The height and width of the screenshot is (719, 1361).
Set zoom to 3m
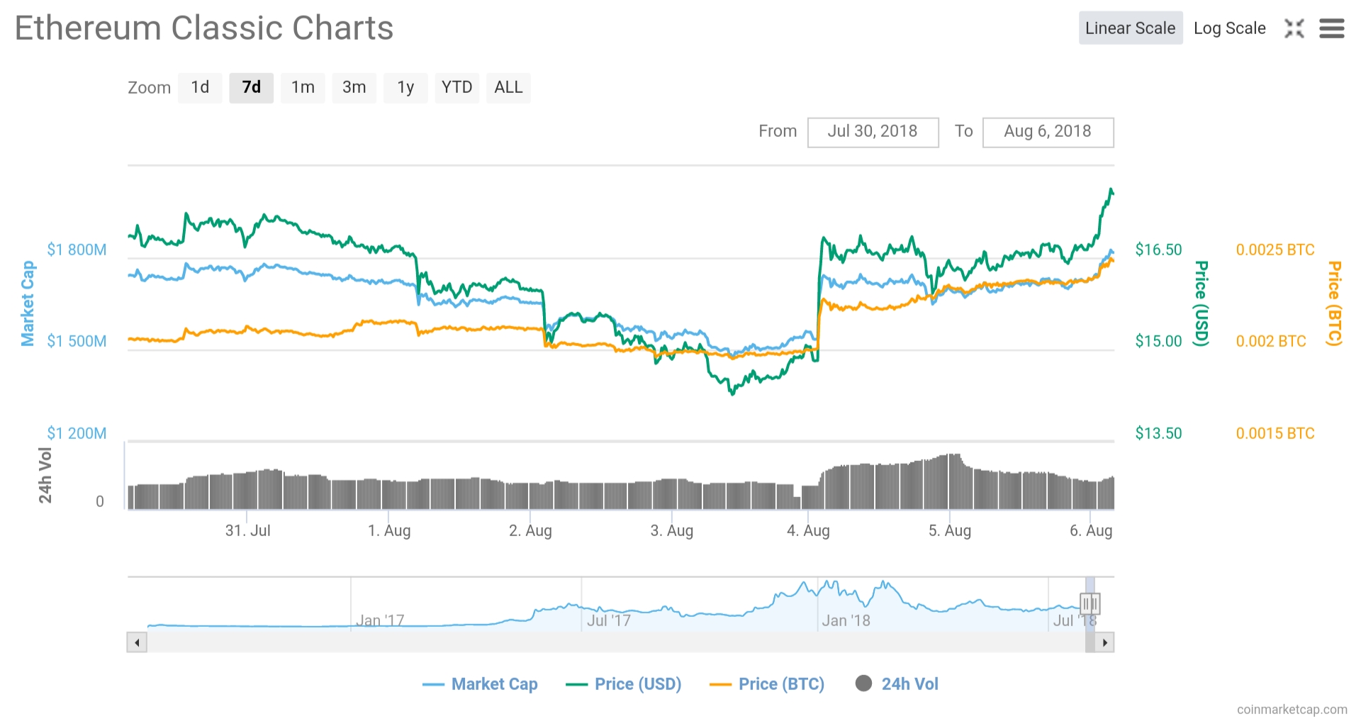click(x=354, y=87)
